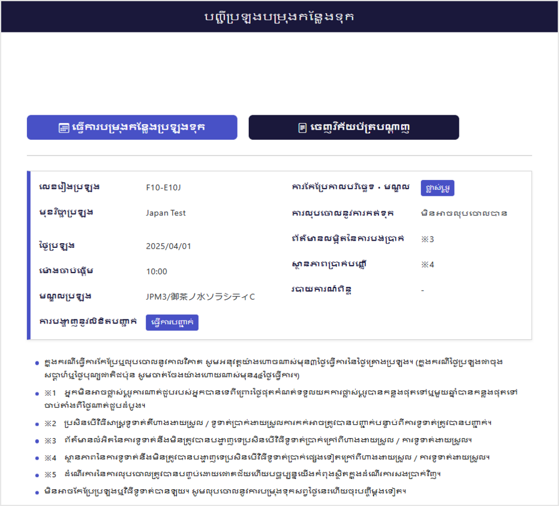Image resolution: width=559 pixels, height=506 pixels.
Task: Click the ※1 note in the bullet list
Action: pyautogui.click(x=281, y=399)
